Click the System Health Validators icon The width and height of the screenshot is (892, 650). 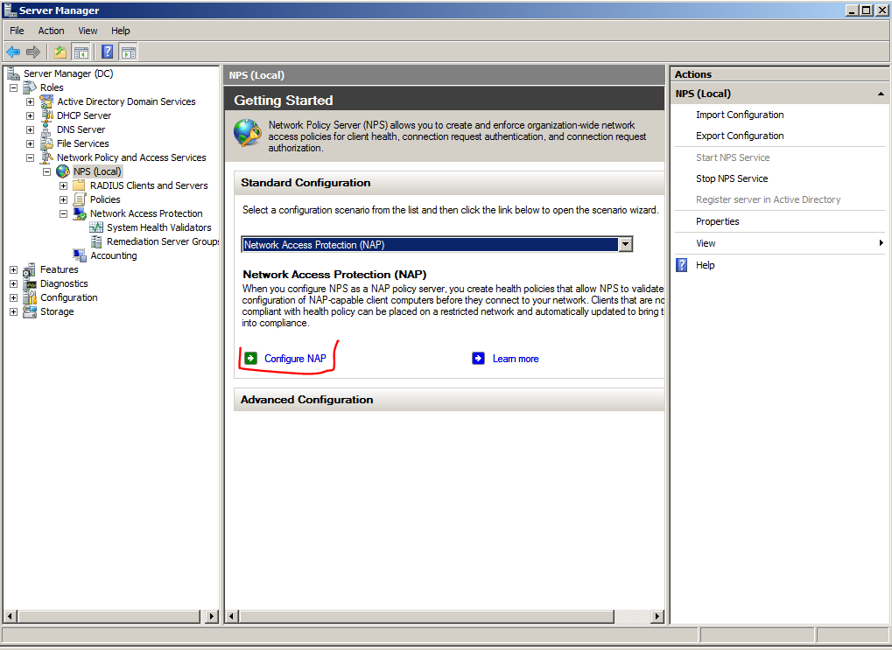click(96, 227)
